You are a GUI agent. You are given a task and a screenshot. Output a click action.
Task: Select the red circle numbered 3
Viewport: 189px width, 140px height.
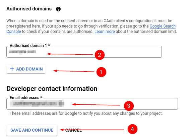[129, 106]
